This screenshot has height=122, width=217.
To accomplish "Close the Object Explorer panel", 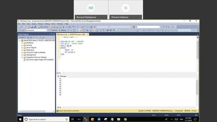I will pos(54,34).
